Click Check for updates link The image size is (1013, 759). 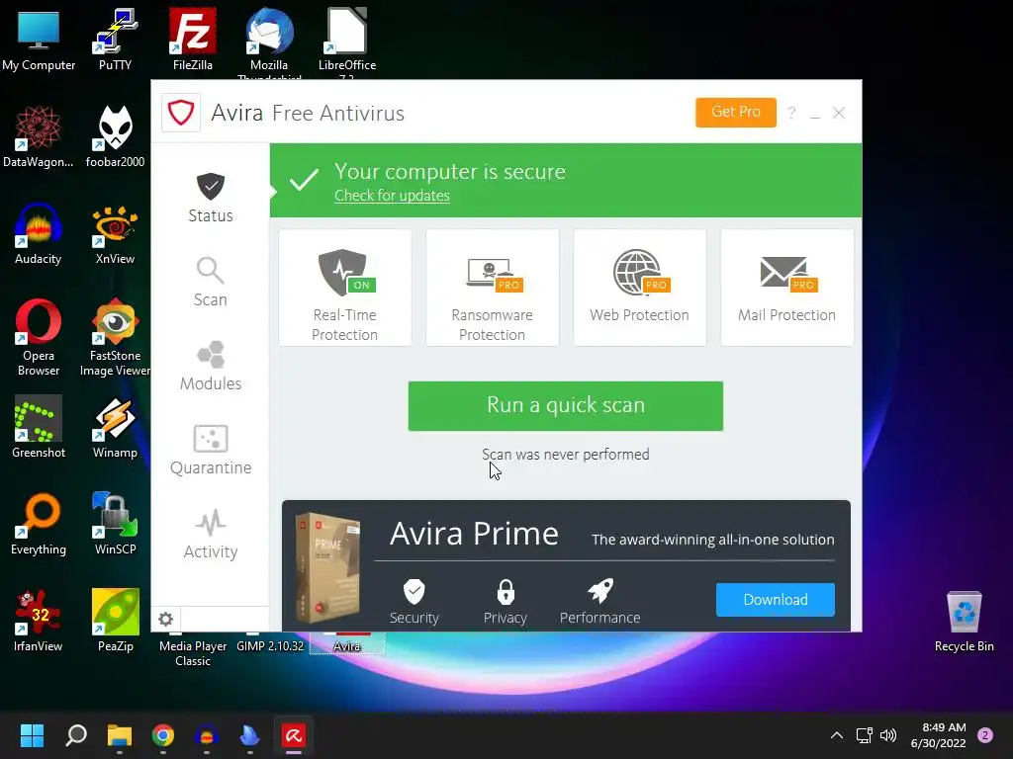coord(392,195)
